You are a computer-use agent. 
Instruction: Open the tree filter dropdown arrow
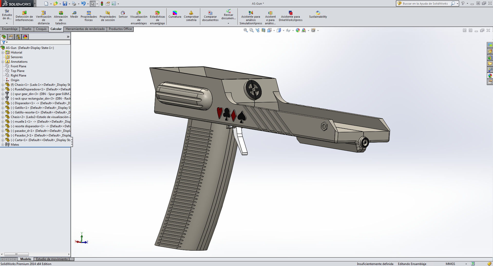pyautogui.click(x=7, y=42)
